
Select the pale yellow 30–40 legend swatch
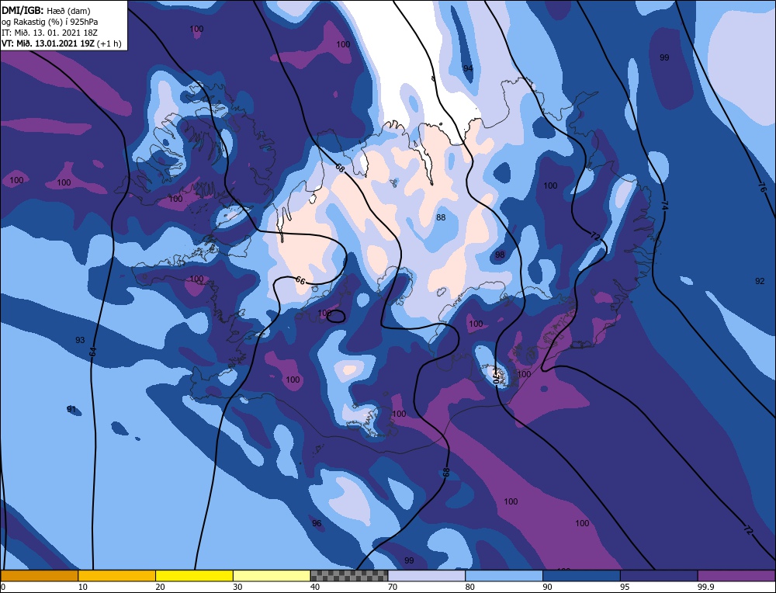272,575
